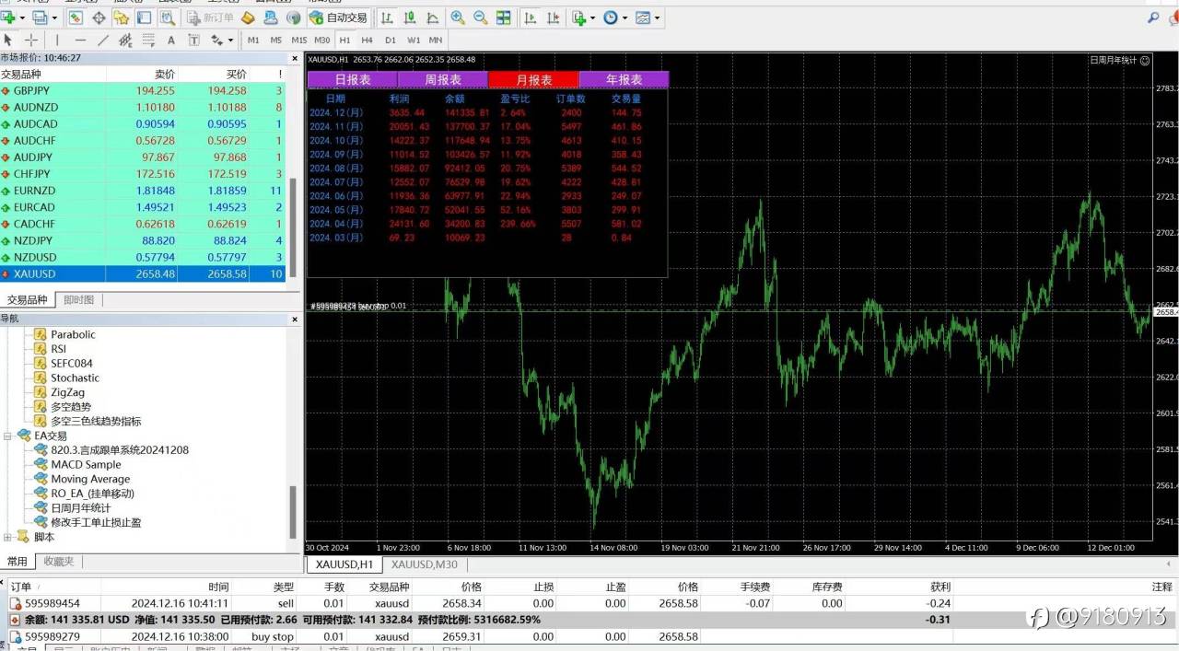Open the 日报表 daily report tab
1179x651 pixels.
tap(352, 80)
